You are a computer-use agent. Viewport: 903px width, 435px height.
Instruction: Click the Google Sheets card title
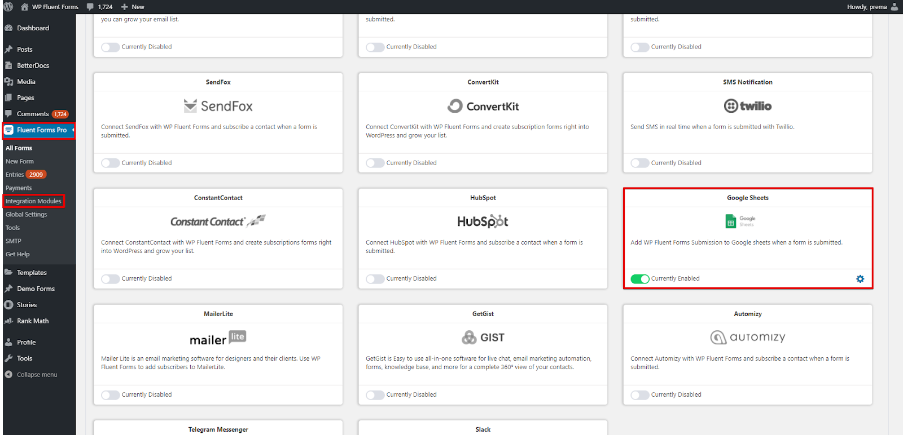[x=748, y=198]
